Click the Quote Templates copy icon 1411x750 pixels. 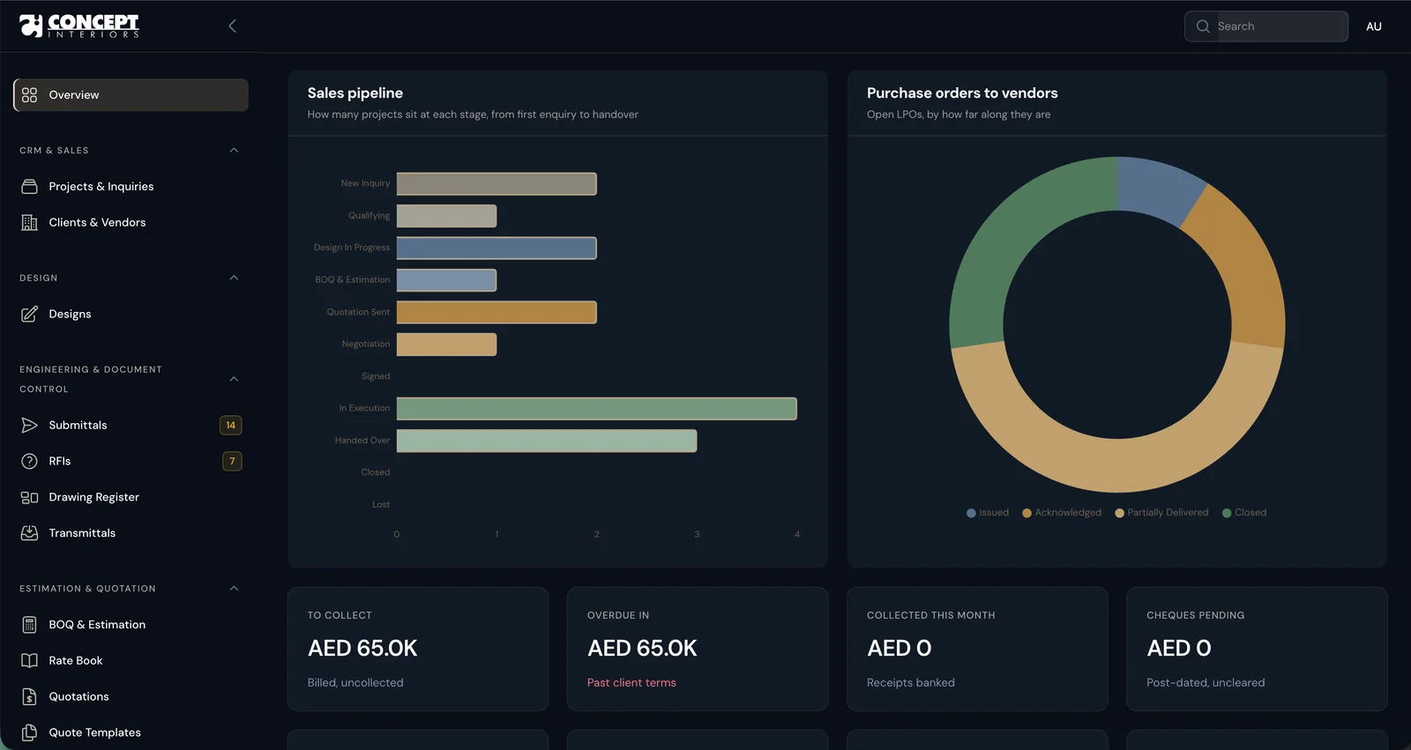coord(29,732)
